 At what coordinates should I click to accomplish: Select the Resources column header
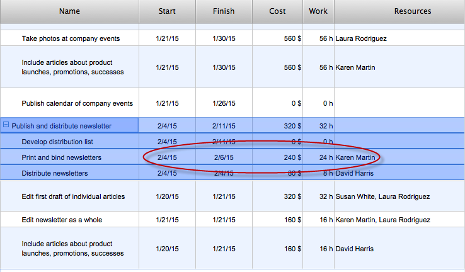click(x=412, y=11)
